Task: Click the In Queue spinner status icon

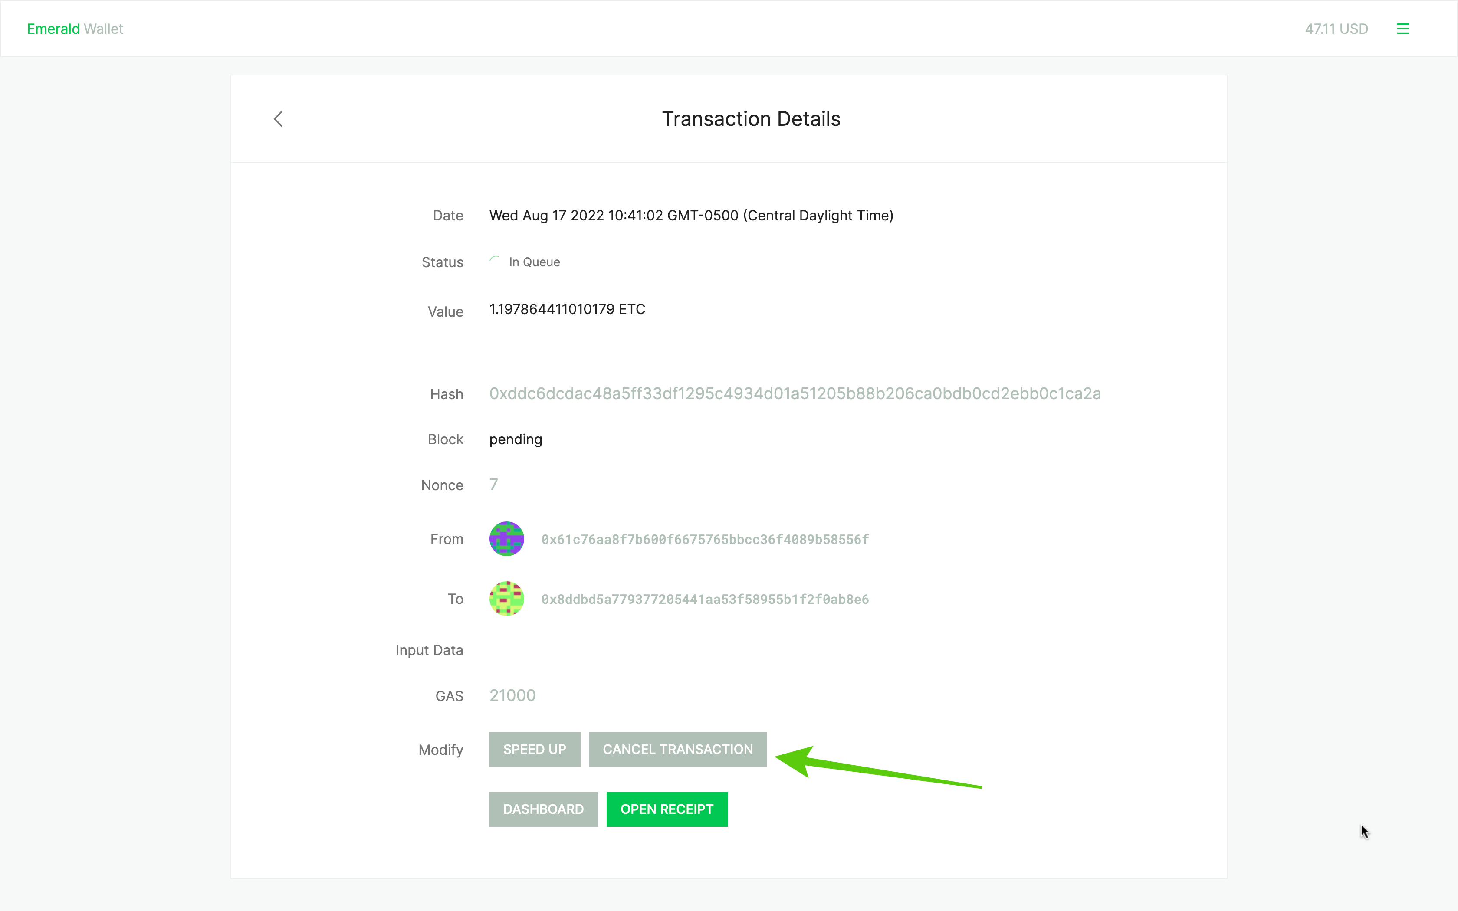Action: 496,261
